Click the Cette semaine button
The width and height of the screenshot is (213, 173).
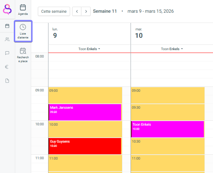(54, 11)
